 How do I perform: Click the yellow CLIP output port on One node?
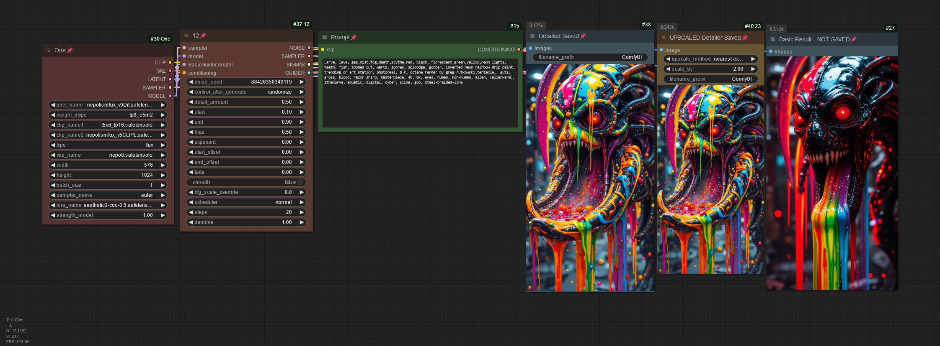click(x=170, y=62)
